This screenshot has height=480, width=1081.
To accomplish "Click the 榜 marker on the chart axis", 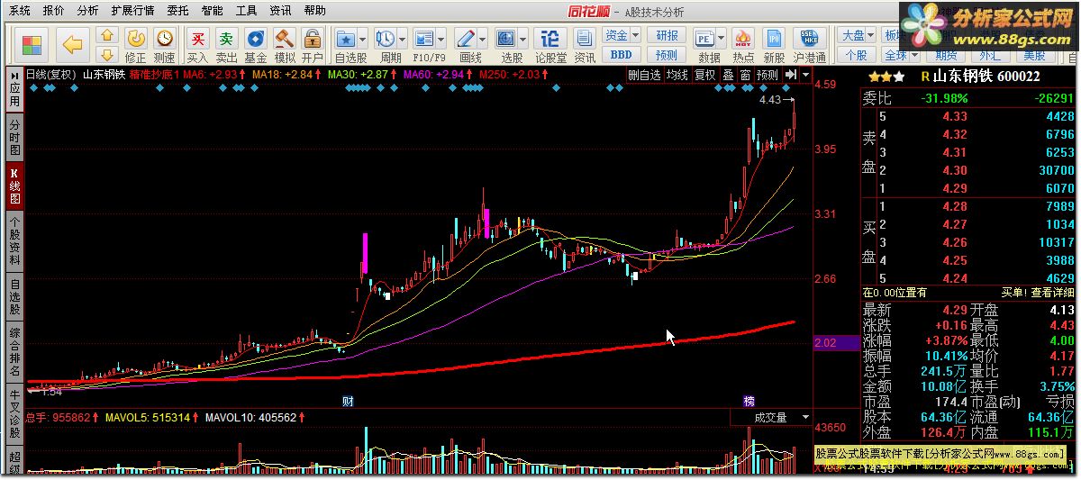I will [x=749, y=400].
